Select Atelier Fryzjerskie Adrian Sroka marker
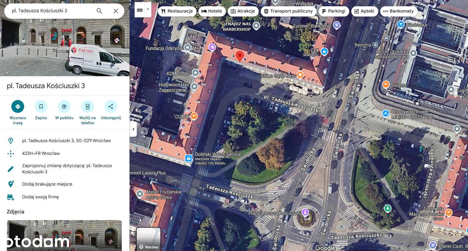468x251 pixels. [140, 194]
